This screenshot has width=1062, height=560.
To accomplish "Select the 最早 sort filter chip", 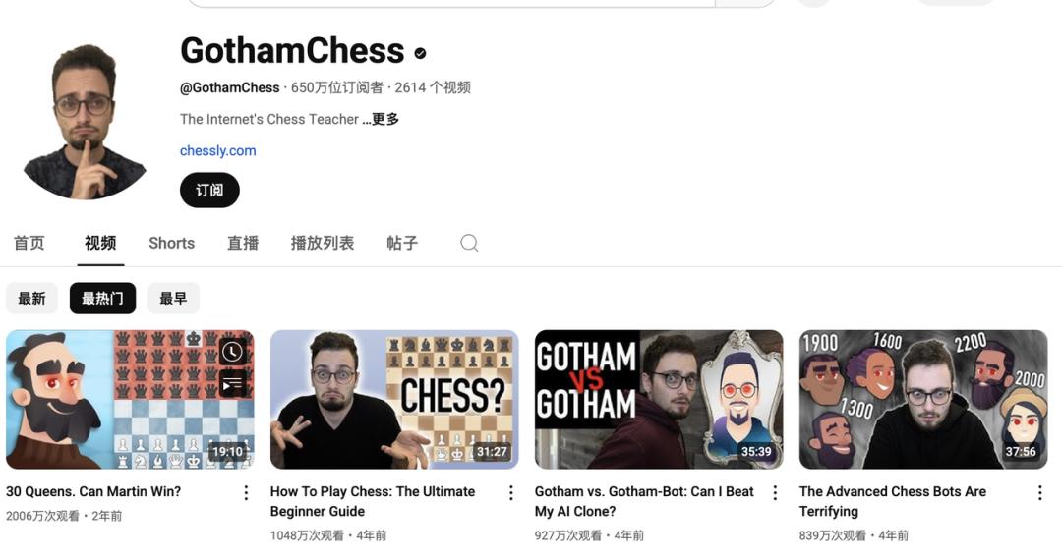I will point(173,299).
